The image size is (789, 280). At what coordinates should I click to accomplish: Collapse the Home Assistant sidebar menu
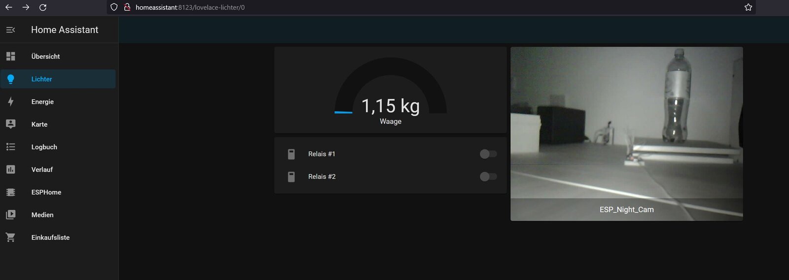(x=10, y=30)
